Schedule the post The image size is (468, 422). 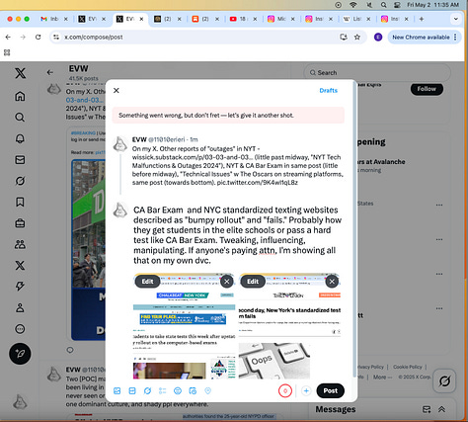click(193, 391)
